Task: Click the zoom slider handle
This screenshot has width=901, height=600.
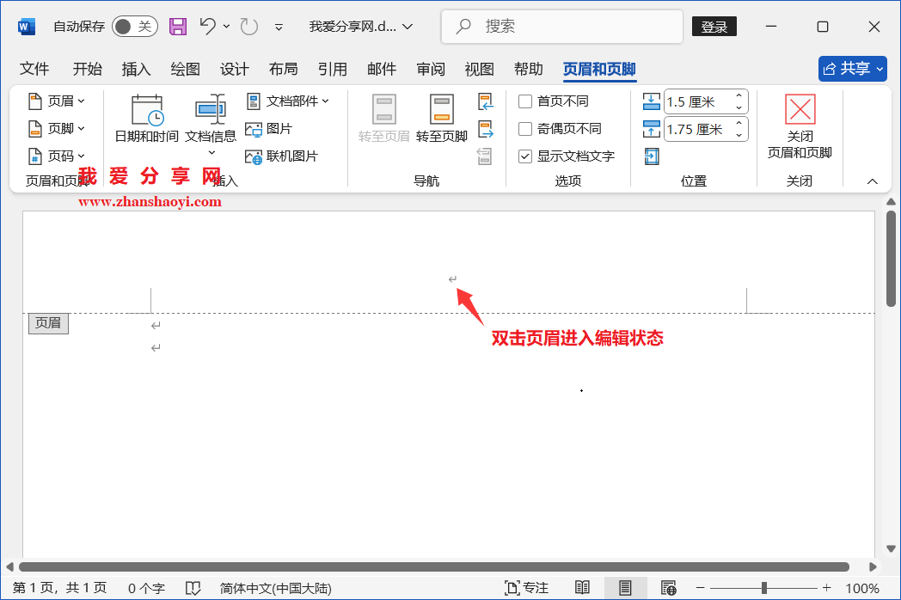Action: pos(763,588)
